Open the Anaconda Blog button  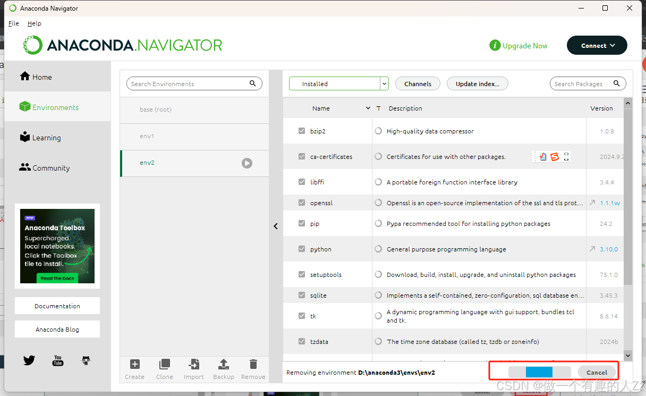coord(57,329)
